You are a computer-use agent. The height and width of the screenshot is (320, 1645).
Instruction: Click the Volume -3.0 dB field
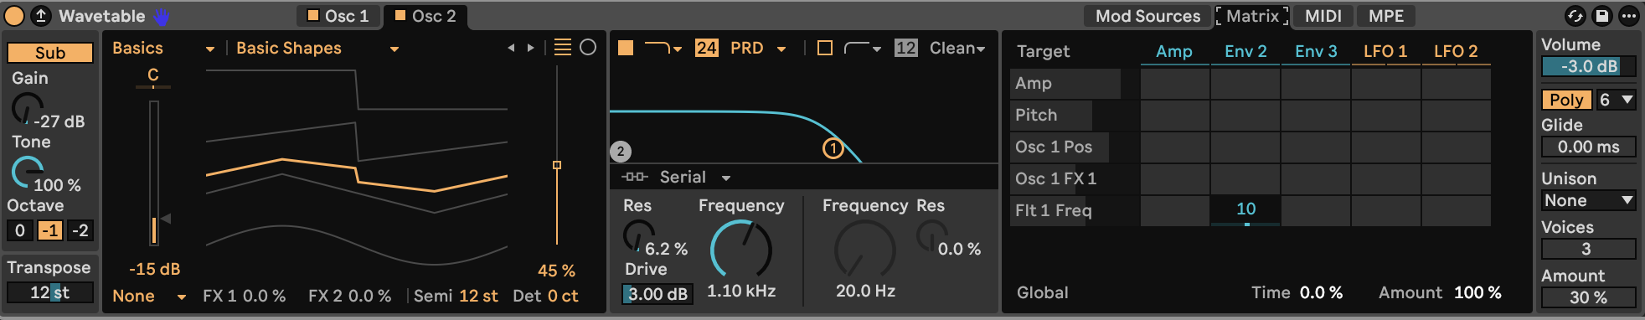(1589, 66)
